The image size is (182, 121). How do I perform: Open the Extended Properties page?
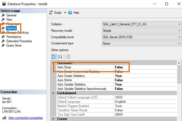pyautogui.click(x=19, y=41)
